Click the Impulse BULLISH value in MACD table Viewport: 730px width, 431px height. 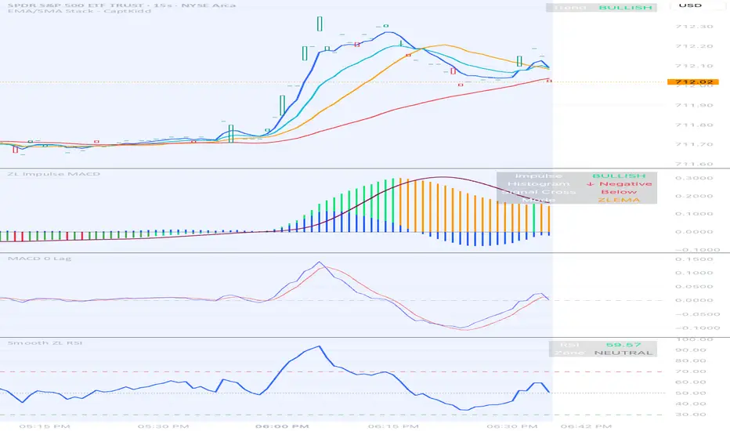[x=619, y=176]
